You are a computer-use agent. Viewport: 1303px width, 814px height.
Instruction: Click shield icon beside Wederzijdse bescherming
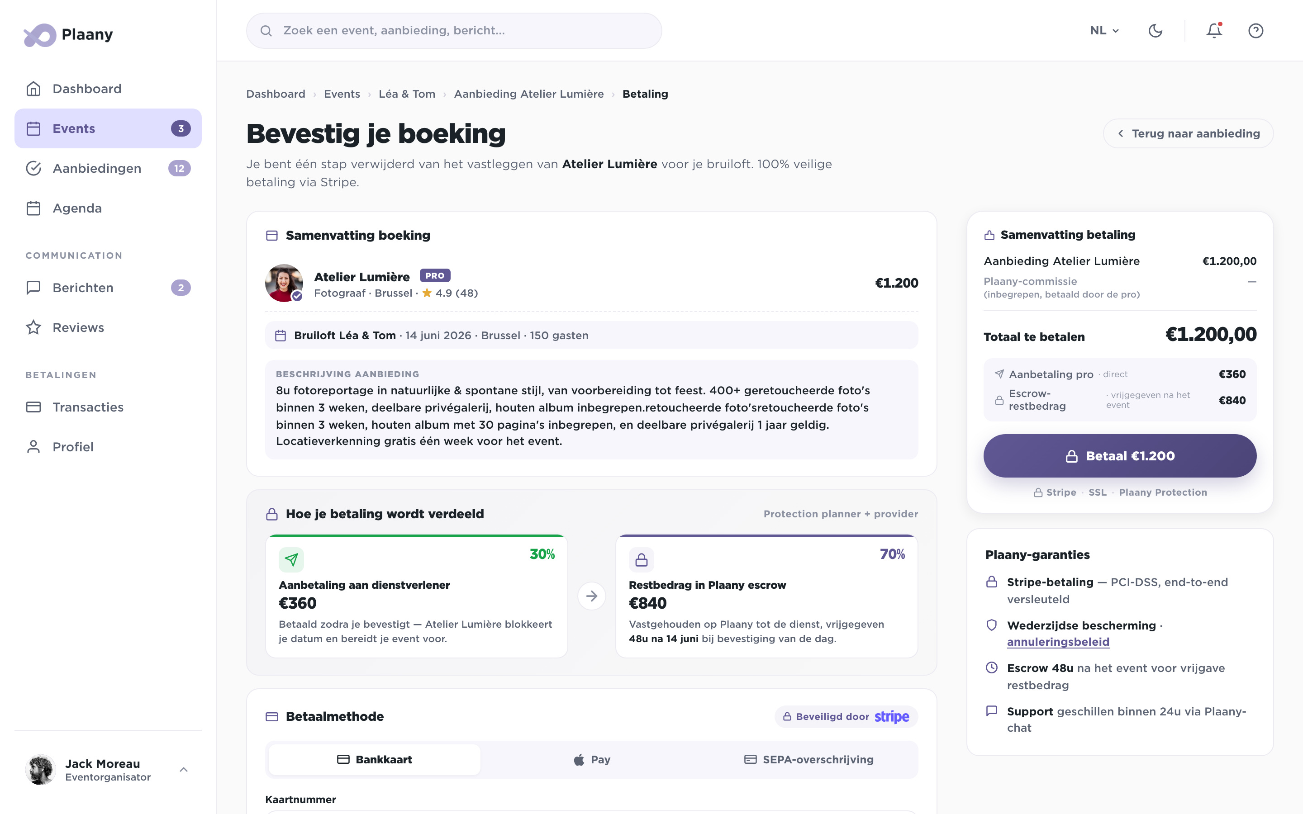[992, 625]
